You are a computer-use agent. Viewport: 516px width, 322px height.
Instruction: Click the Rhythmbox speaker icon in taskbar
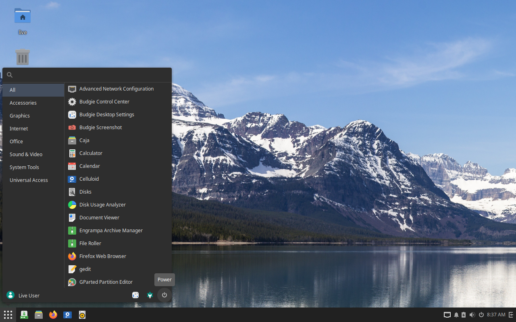click(x=82, y=315)
